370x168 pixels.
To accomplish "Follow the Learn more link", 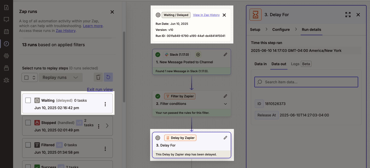I will pos(93,26).
